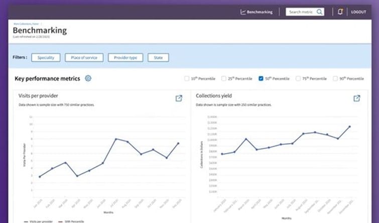Expand Collections yield chart via external icon

point(357,98)
